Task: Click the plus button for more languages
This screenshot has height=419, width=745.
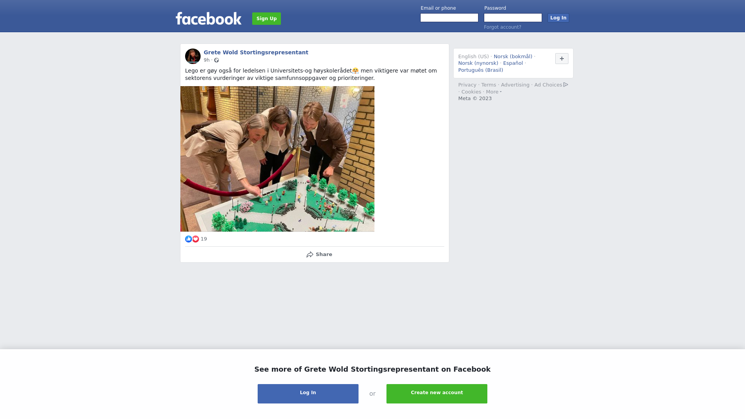Action: tap(561, 59)
